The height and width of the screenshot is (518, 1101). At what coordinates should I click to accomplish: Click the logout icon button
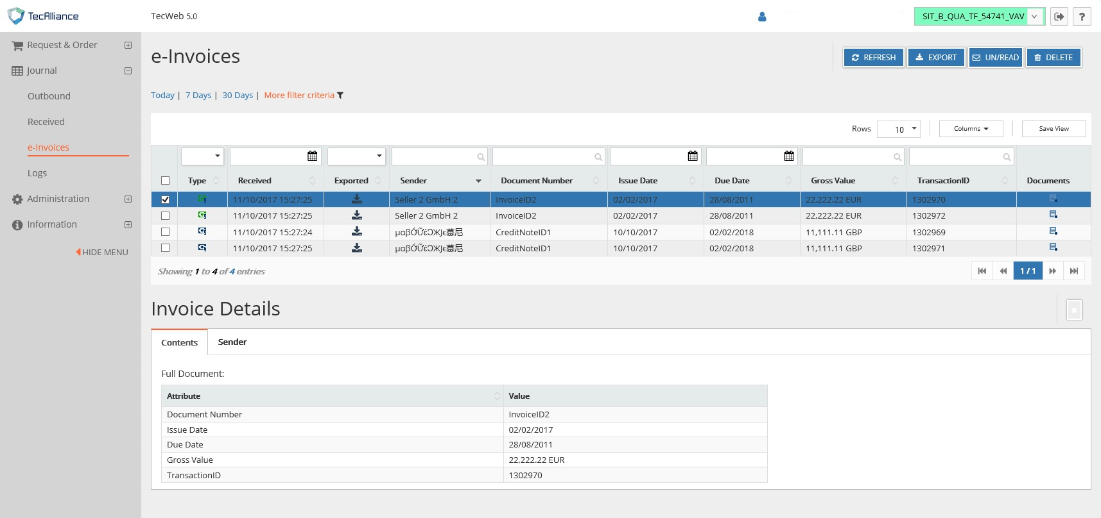tap(1059, 17)
